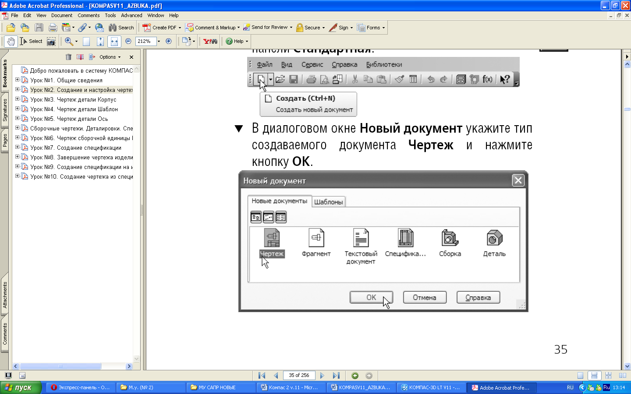Click the Organizer icon
The image size is (631, 394).
tap(66, 28)
